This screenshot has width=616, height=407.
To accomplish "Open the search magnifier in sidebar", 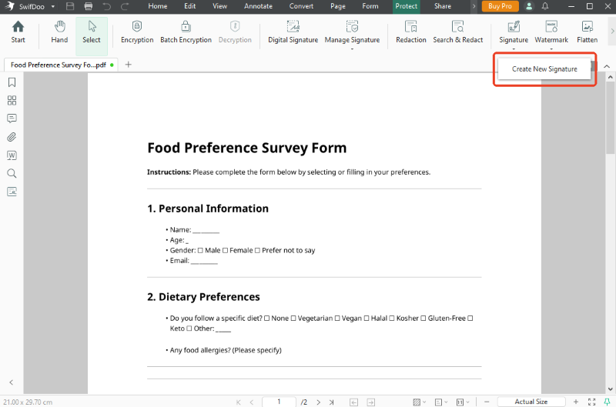I will [12, 173].
